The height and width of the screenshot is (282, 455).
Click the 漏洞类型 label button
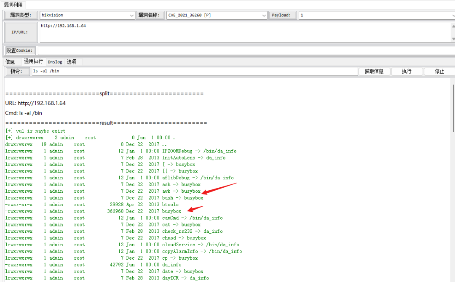pos(21,15)
